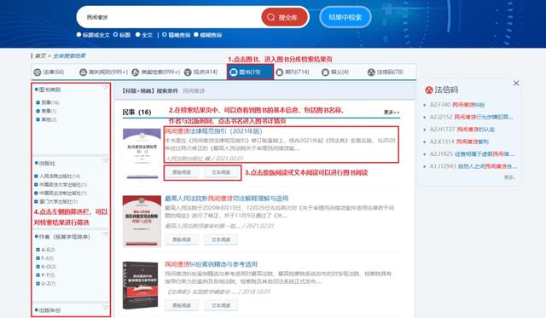Click the 观点(414) tab icon
The height and width of the screenshot is (318, 546).
click(188, 72)
